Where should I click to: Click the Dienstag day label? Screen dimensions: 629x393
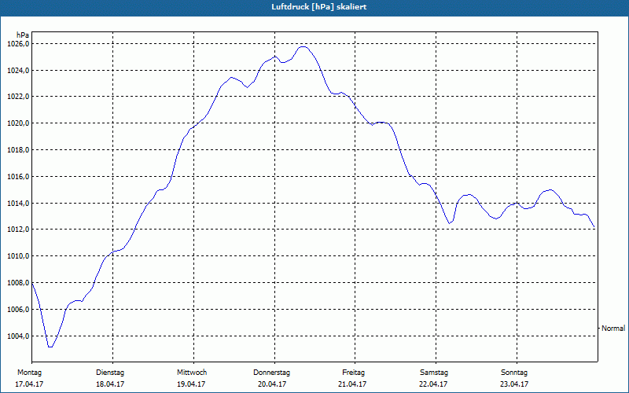[x=110, y=373]
